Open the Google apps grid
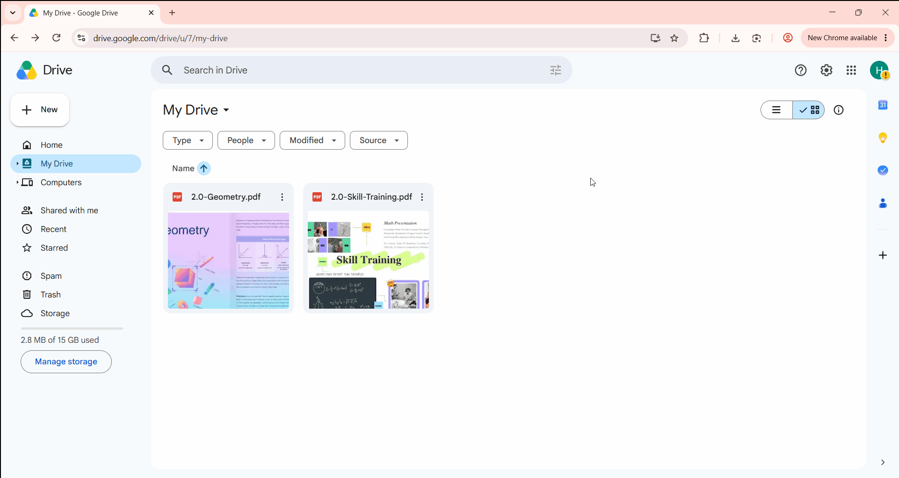 tap(851, 70)
